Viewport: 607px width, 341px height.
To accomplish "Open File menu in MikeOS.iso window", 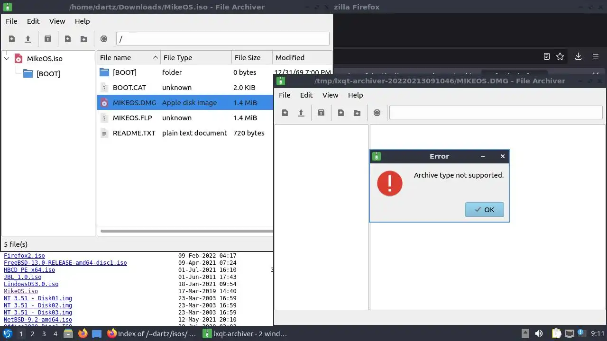I will 11,21.
